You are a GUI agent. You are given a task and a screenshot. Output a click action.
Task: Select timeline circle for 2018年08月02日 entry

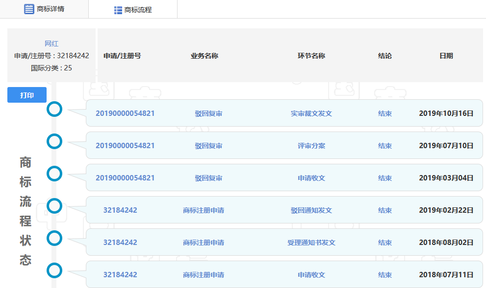54,238
